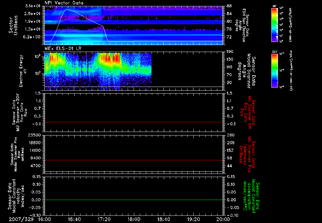The height and width of the screenshot is (223, 322).
Task: Click the red line in Scanner Pos panel
Action: [x=133, y=160]
